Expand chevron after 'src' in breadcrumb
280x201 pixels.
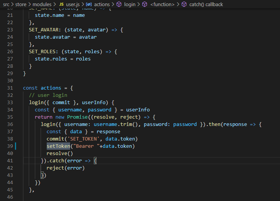pyautogui.click(x=12, y=4)
